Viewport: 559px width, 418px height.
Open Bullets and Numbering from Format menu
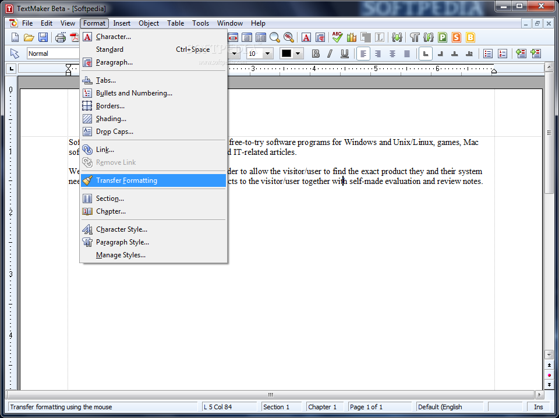pos(134,93)
